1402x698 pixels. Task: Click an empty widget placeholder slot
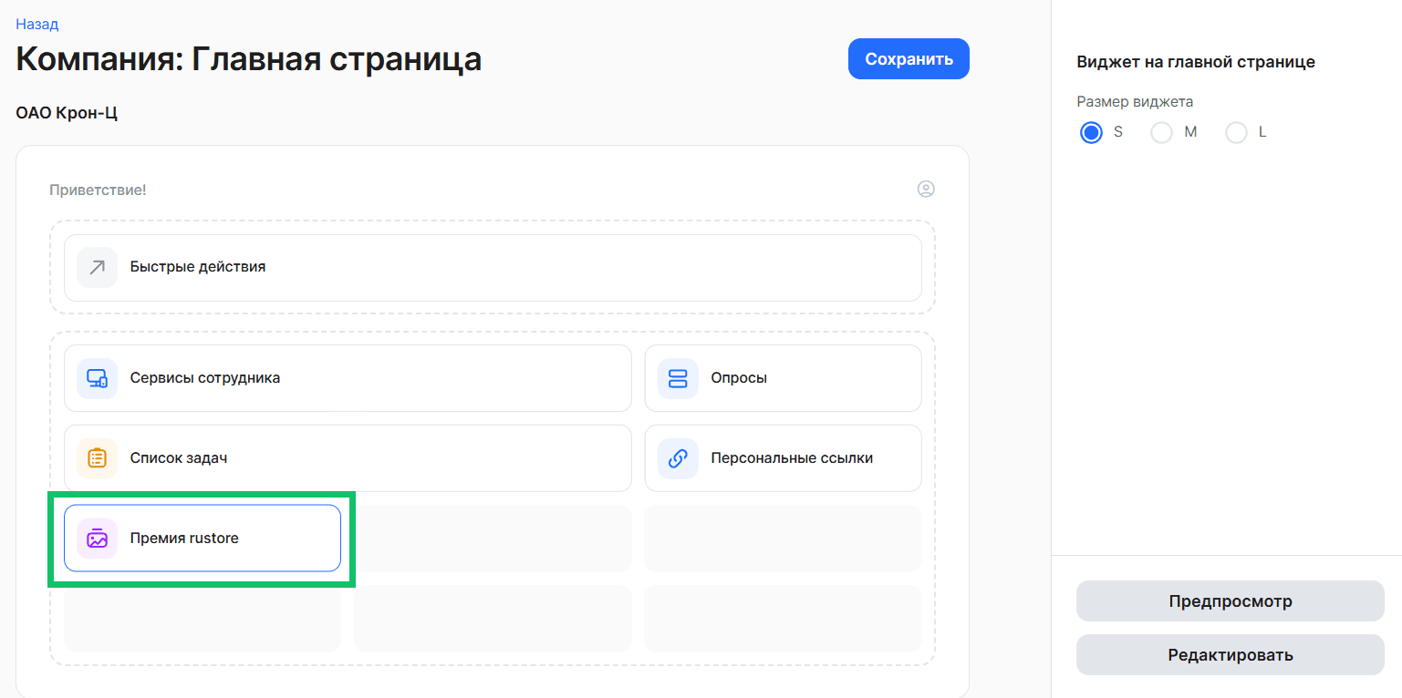pyautogui.click(x=493, y=538)
